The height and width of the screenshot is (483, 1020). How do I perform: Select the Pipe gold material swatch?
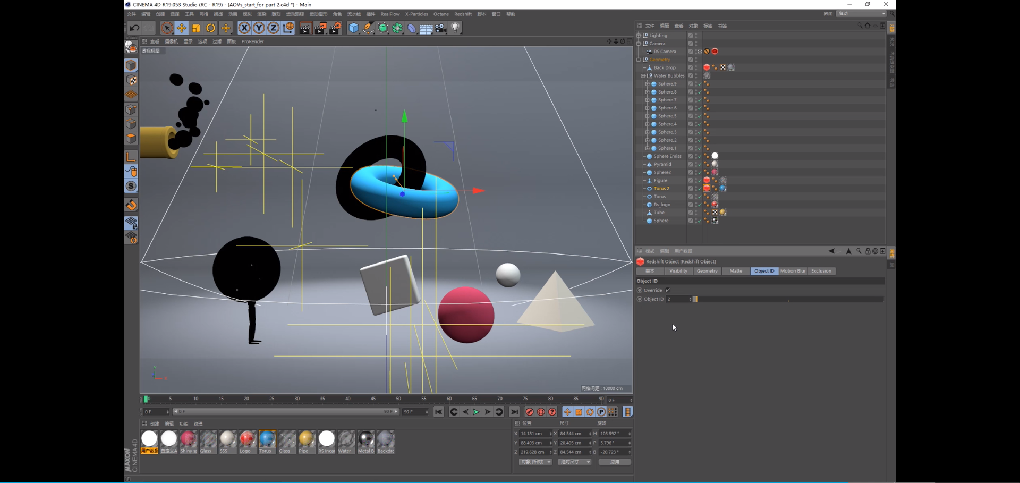(307, 442)
